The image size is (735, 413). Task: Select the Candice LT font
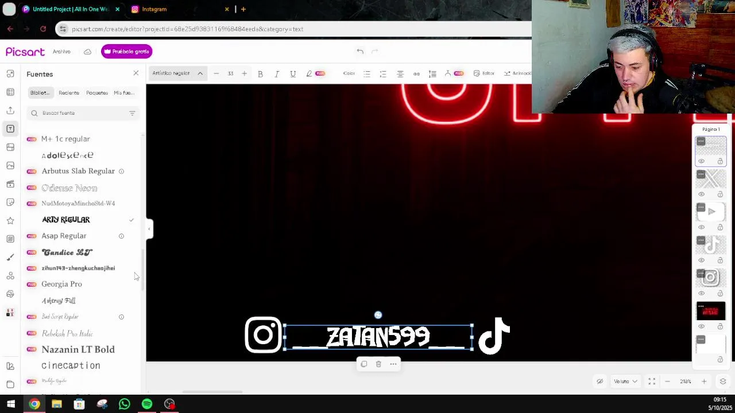point(67,252)
